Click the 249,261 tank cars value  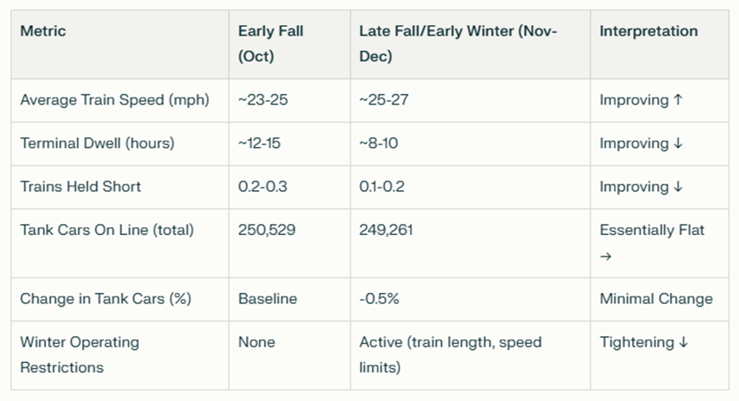pos(387,230)
